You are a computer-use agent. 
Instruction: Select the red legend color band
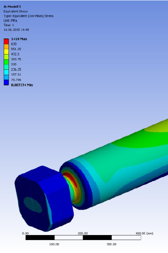[6, 41]
